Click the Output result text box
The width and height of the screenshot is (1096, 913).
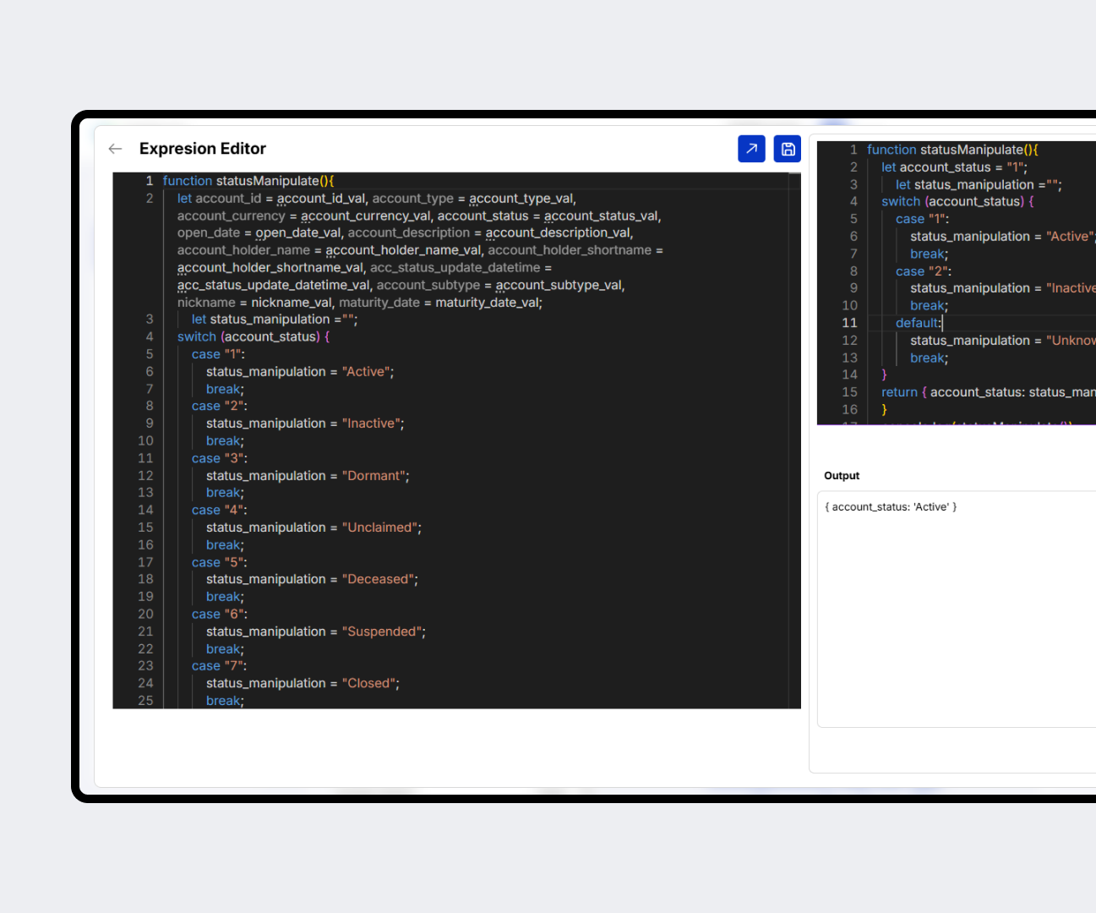955,609
